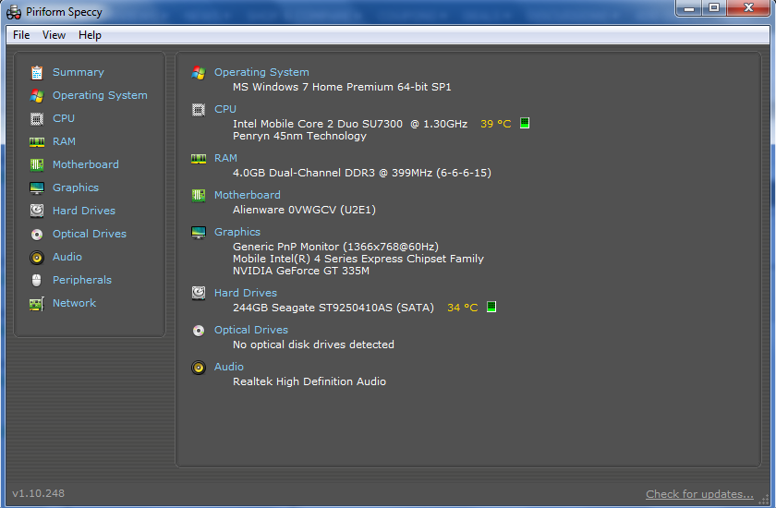Click 244GB Seagate ST9250410AS text

[333, 308]
